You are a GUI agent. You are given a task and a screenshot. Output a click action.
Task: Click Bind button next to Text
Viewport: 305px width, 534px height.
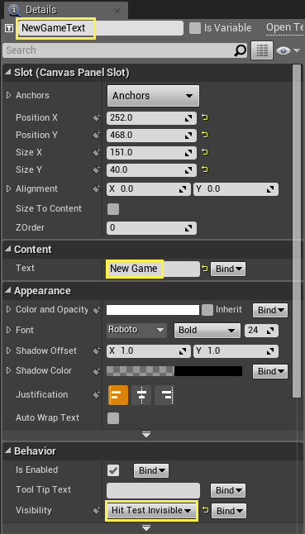pos(228,269)
